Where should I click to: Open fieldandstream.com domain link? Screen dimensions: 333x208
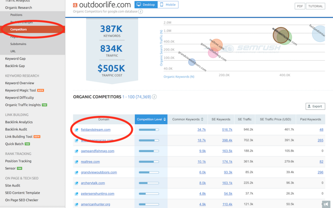point(96,130)
